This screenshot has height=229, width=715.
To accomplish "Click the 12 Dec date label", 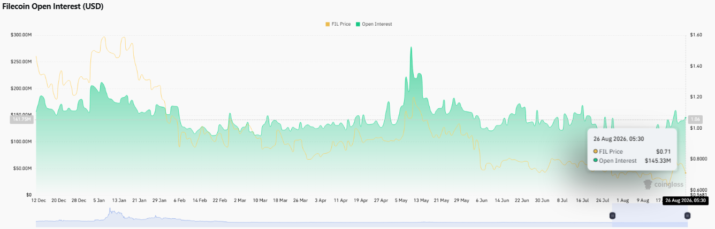I will tap(39, 201).
